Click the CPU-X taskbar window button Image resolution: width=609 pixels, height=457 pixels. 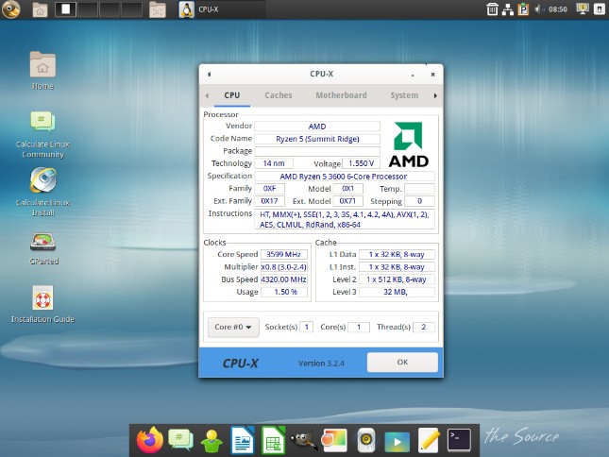217,9
